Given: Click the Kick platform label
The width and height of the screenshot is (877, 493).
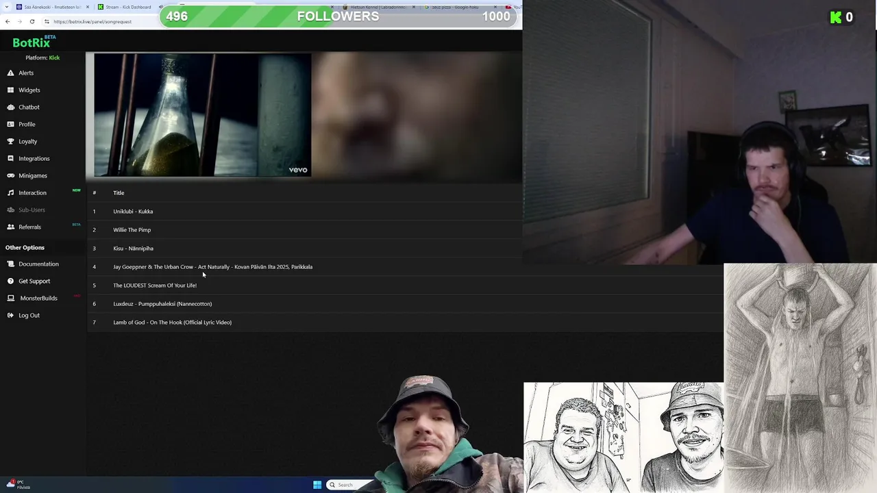Looking at the screenshot, I should coord(54,58).
